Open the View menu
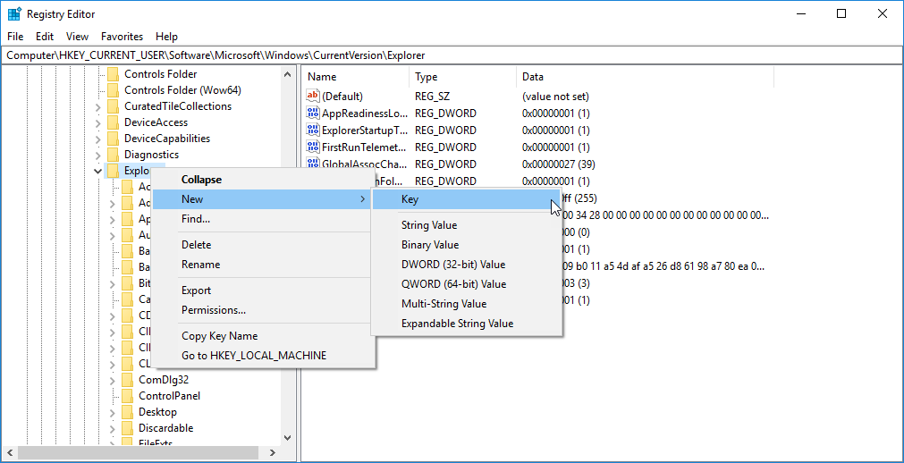The height and width of the screenshot is (463, 904). 77,37
